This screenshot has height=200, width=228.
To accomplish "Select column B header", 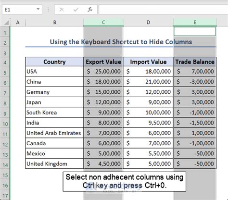I will click(54, 22).
